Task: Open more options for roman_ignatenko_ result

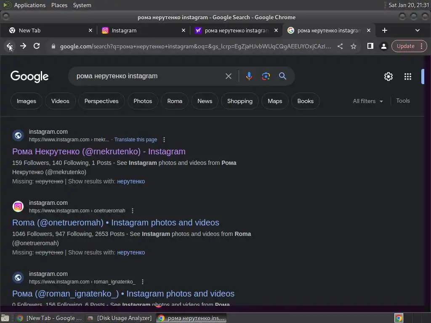Action: pyautogui.click(x=142, y=282)
